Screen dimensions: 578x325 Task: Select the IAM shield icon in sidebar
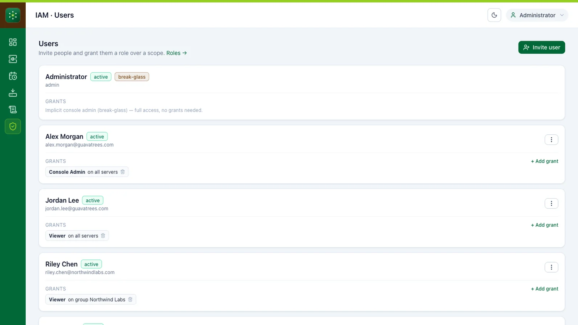coord(13,126)
